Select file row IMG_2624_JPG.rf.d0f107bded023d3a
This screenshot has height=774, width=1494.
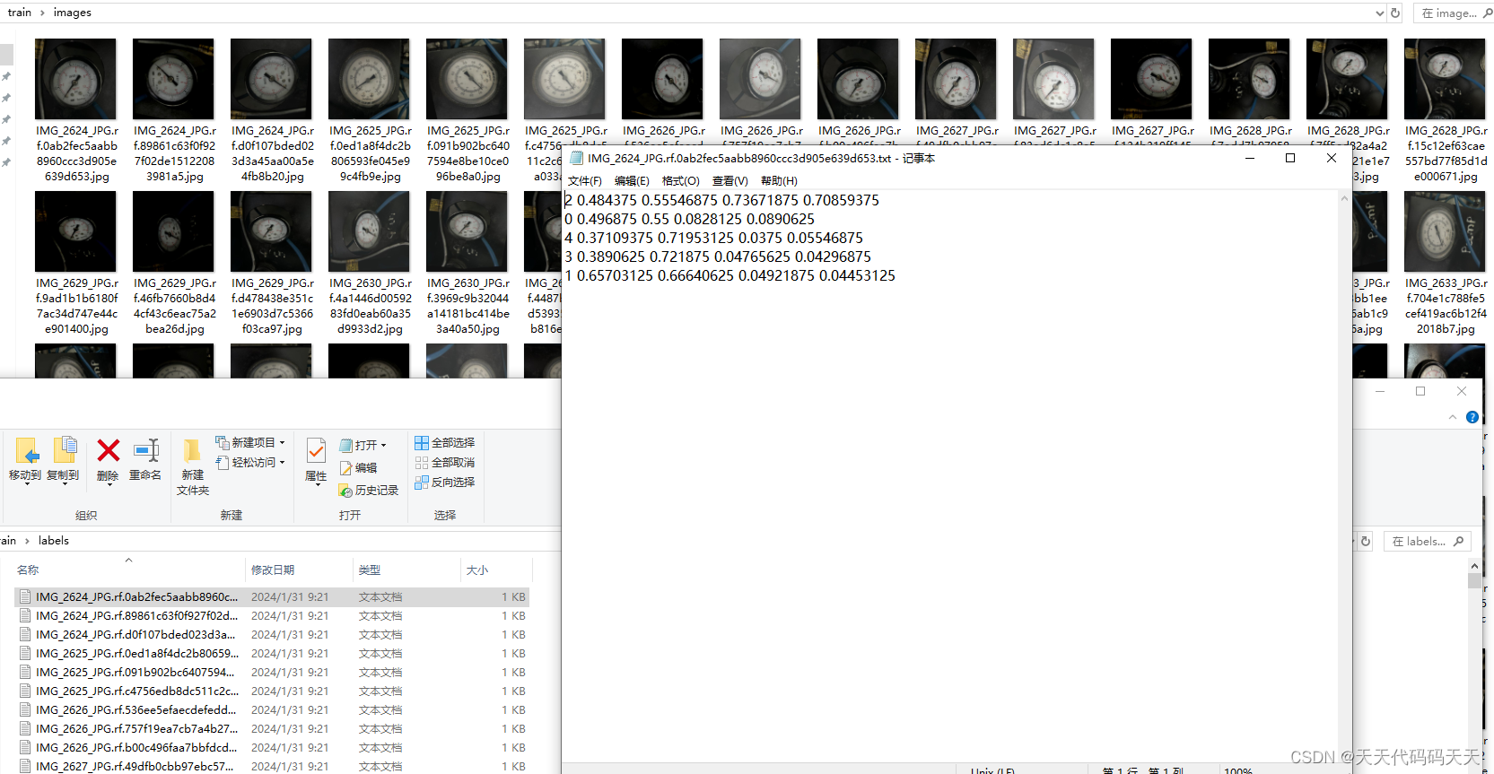point(272,635)
